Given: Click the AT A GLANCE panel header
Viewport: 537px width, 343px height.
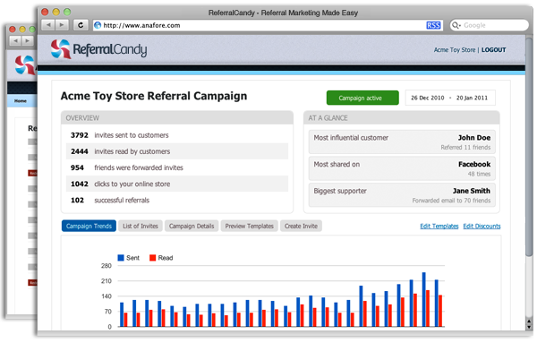Looking at the screenshot, I should pyautogui.click(x=402, y=118).
